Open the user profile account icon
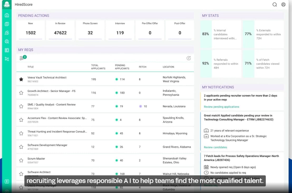The image size is (292, 193). [x=283, y=4]
